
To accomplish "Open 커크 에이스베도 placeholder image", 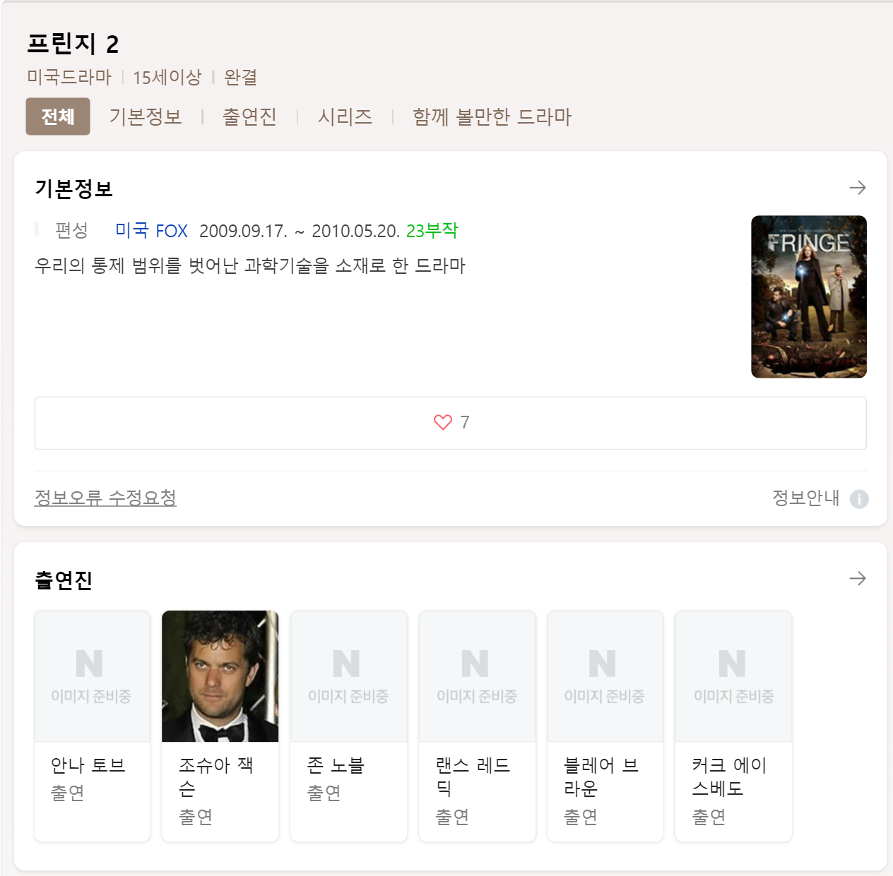I will pyautogui.click(x=733, y=676).
